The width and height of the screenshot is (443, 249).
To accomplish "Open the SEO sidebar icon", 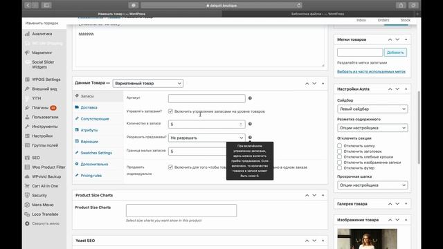I will tap(27, 158).
